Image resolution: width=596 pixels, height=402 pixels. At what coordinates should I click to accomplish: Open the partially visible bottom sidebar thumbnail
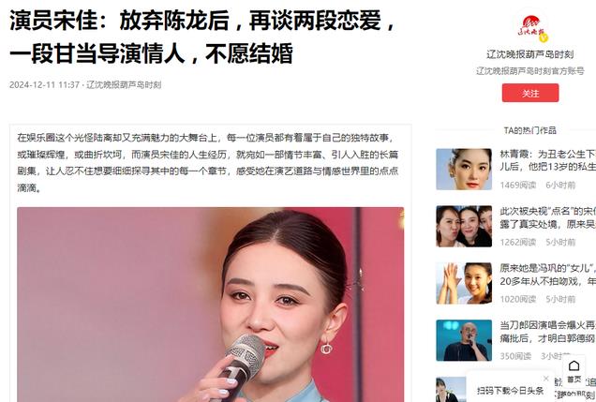(451, 390)
